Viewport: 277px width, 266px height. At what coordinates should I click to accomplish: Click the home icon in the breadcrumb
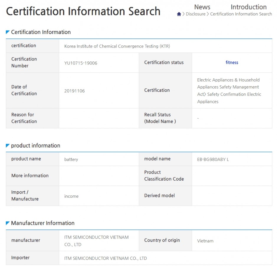(179, 14)
